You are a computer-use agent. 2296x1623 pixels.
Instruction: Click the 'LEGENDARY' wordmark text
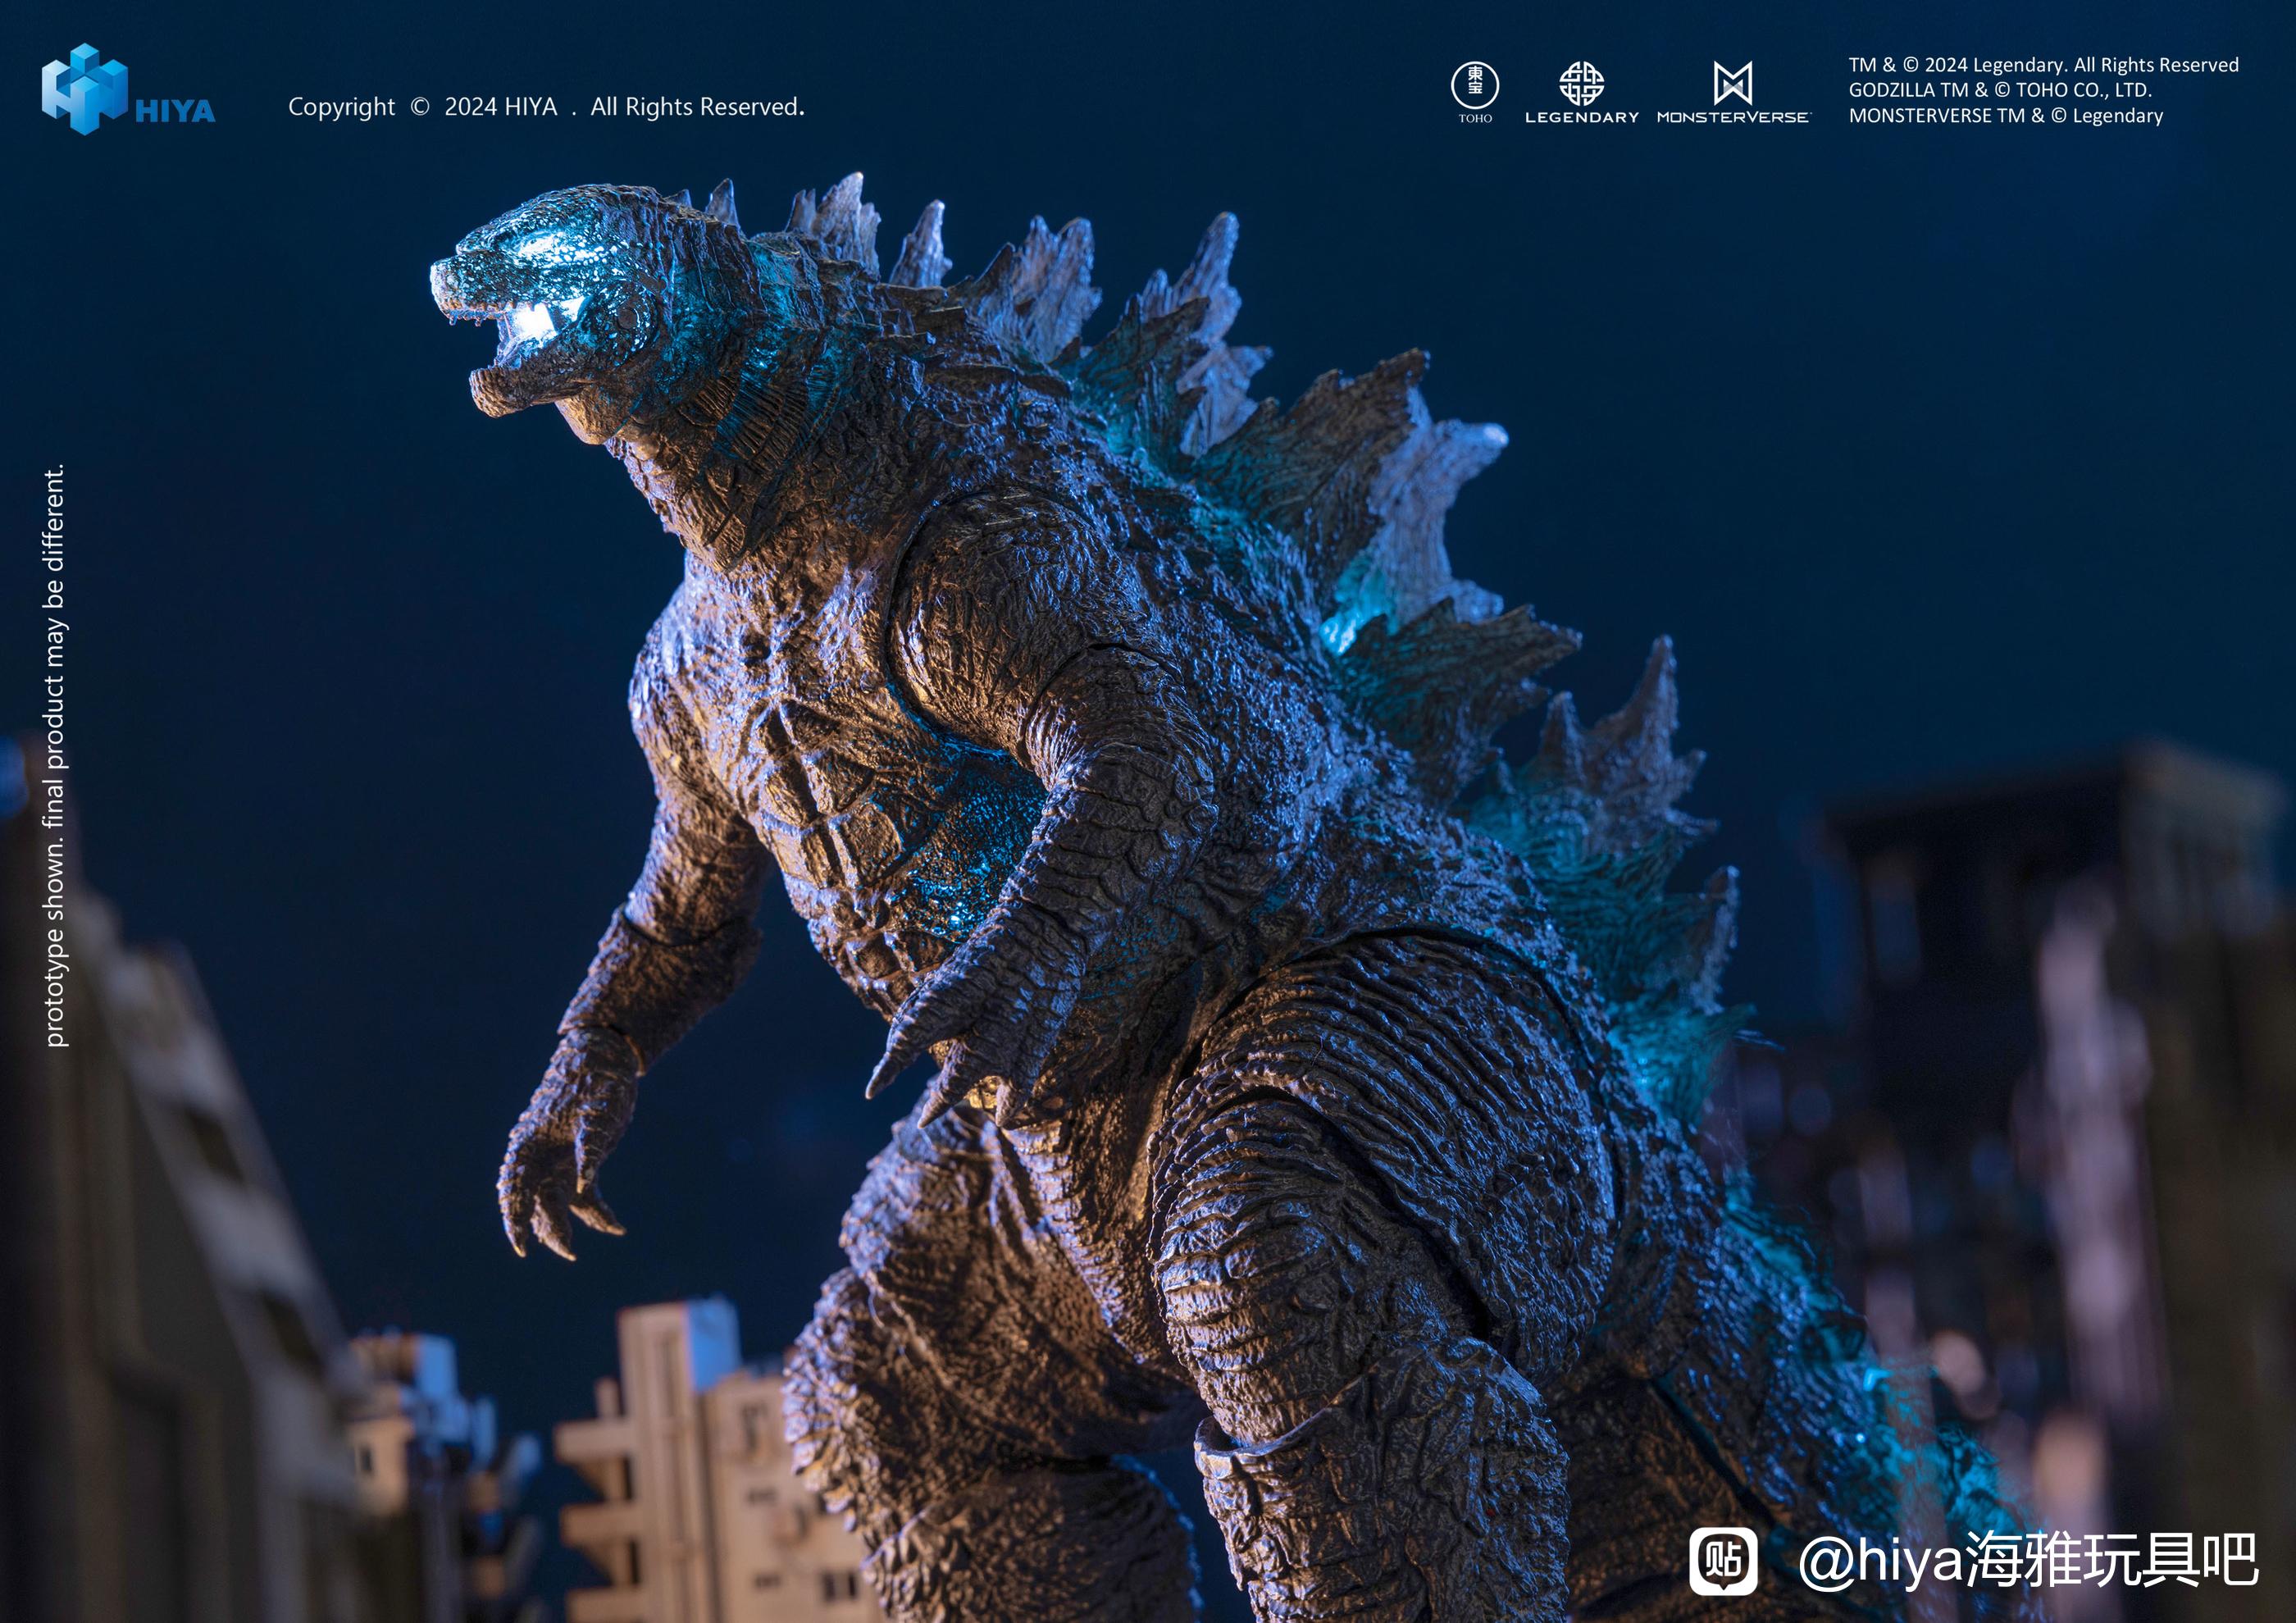[x=1582, y=117]
